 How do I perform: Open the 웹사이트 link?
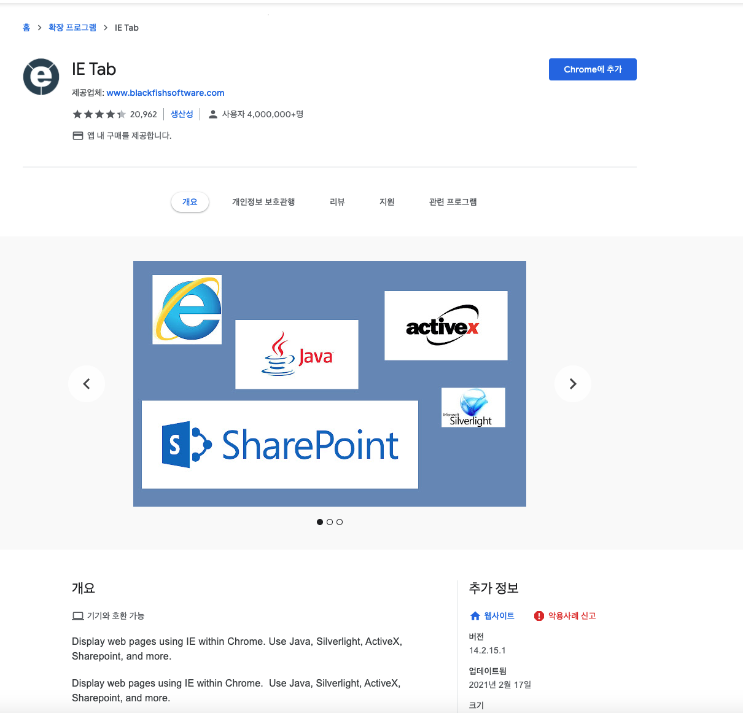click(499, 616)
